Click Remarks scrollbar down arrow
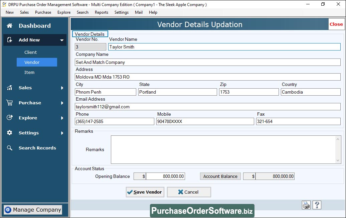Image resolution: width=346 pixels, height=218 pixels. pyautogui.click(x=338, y=160)
